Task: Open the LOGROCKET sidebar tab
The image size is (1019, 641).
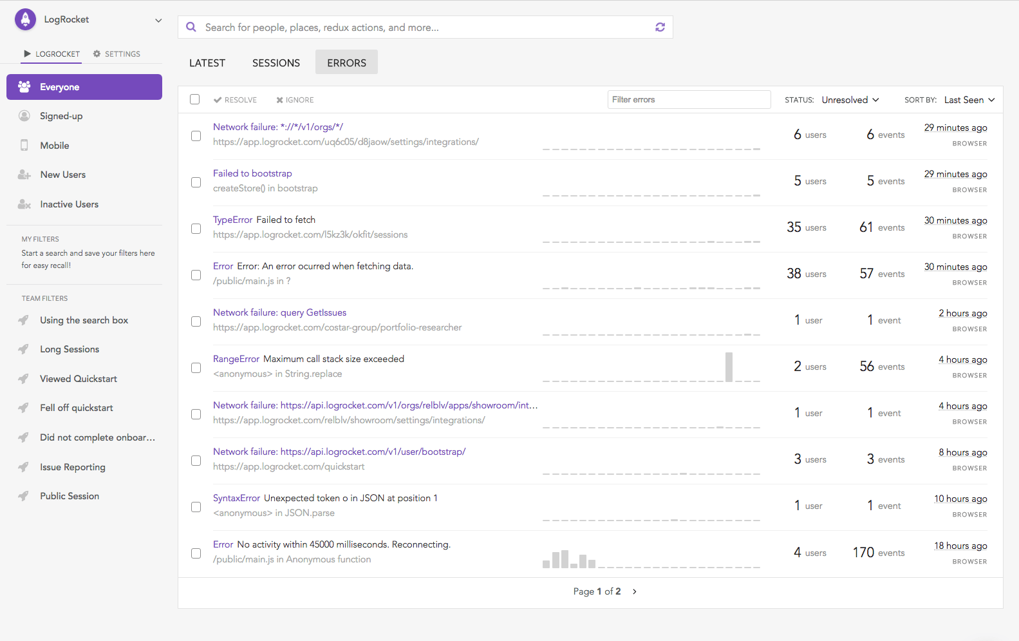Action: [x=51, y=54]
